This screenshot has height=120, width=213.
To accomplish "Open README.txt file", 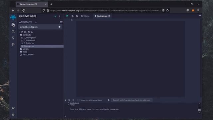I will click(28, 55).
